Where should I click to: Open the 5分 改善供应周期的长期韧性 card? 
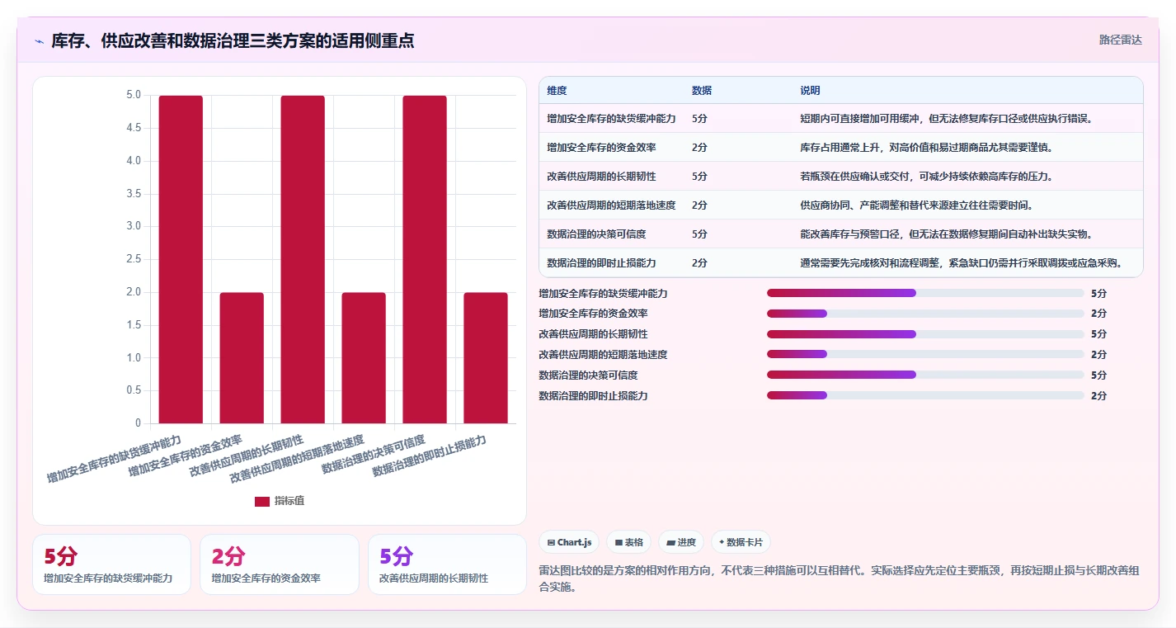coord(447,564)
